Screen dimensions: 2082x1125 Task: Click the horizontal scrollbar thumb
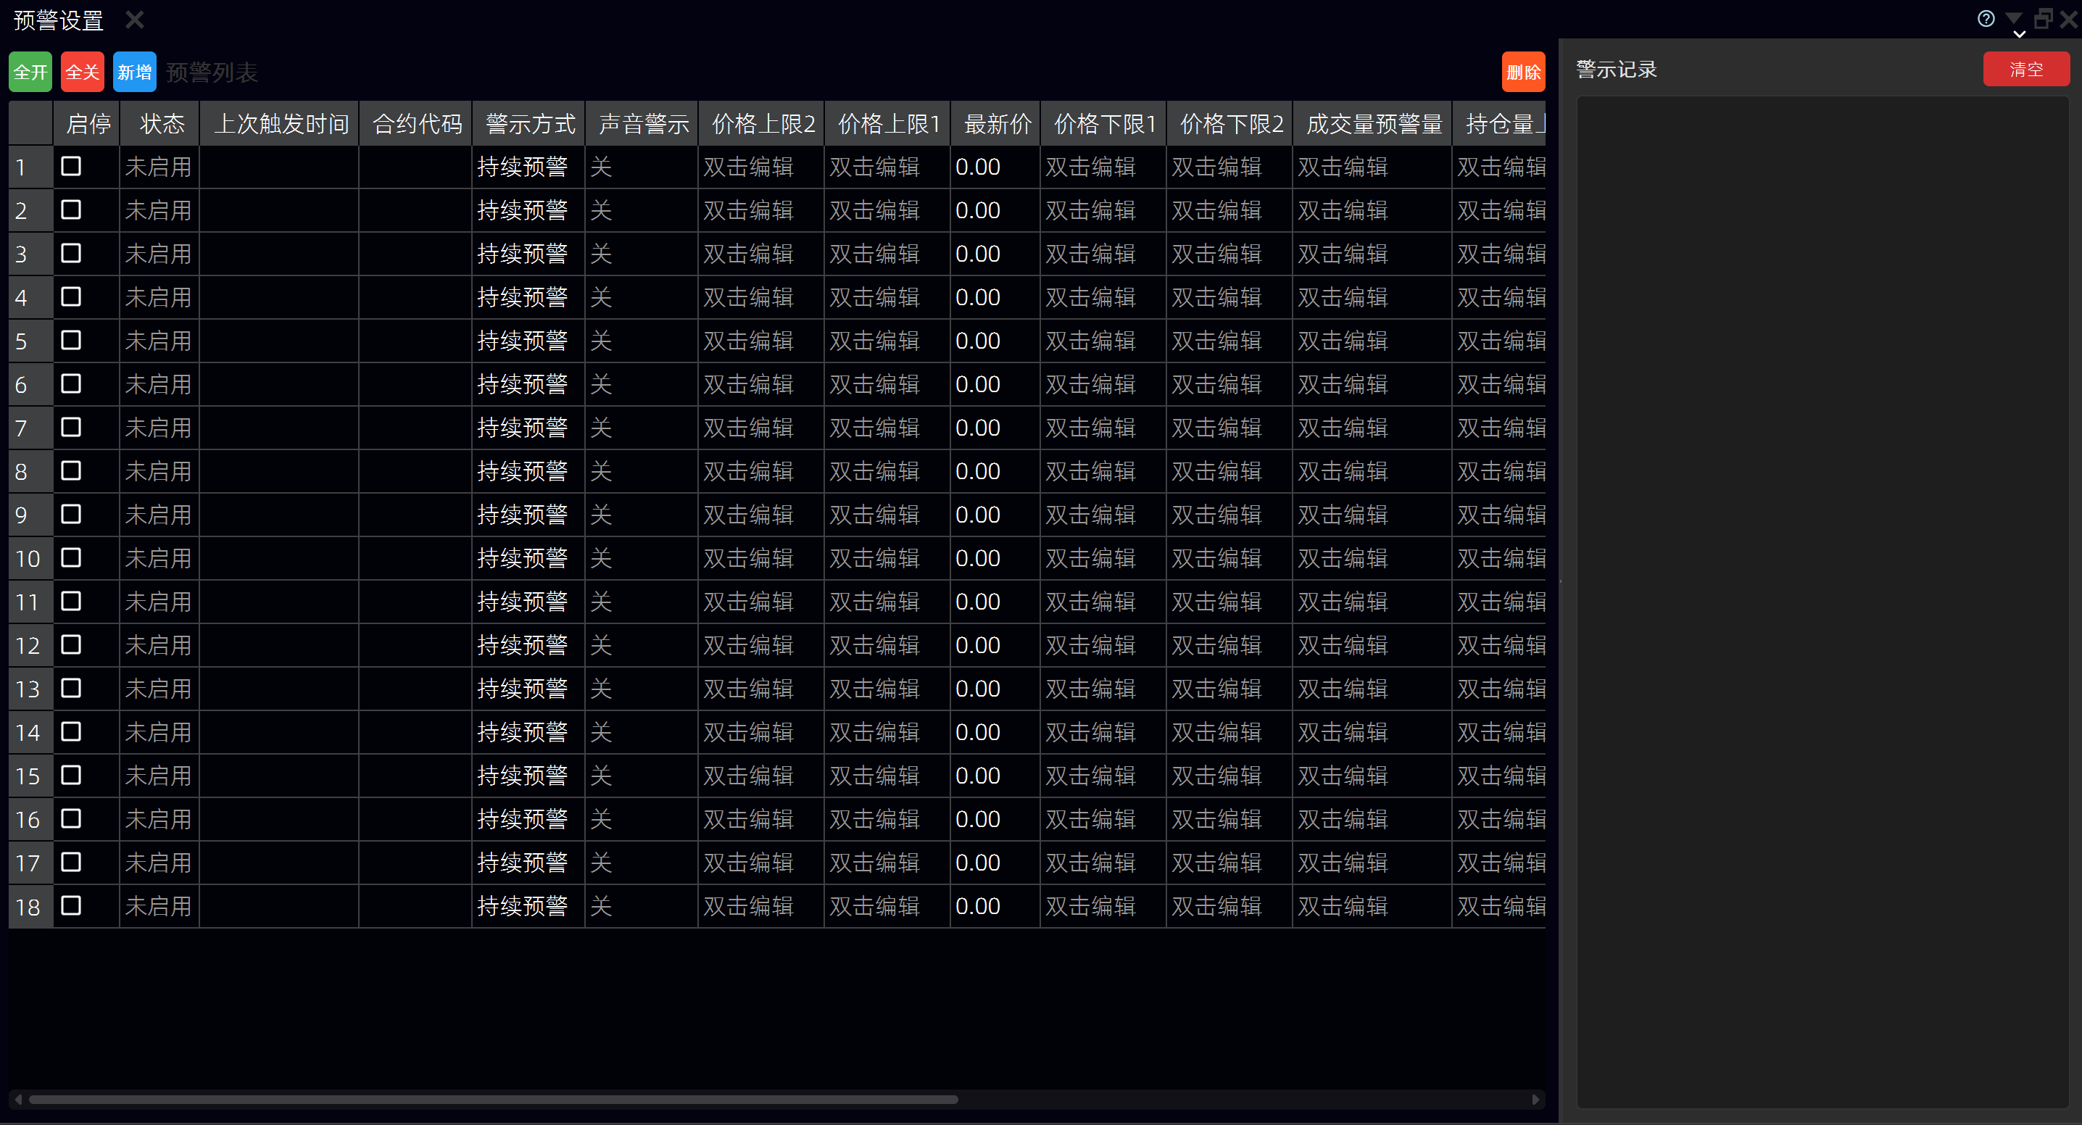pyautogui.click(x=493, y=1099)
